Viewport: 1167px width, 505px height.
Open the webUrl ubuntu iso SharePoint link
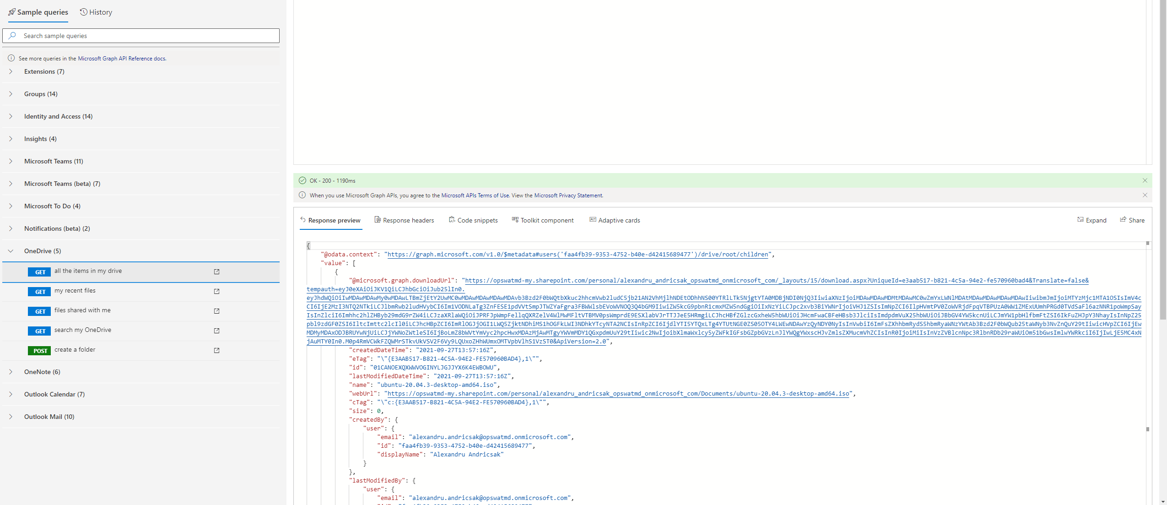coord(618,394)
